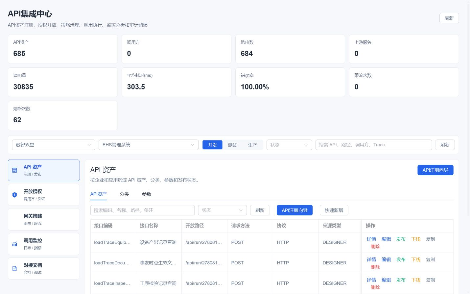
Task: Click 编辑 for loadTraceInspe row
Action: coord(386,280)
